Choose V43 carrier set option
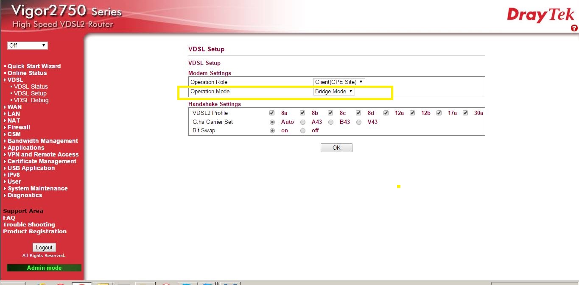This screenshot has width=579, height=285. (359, 122)
